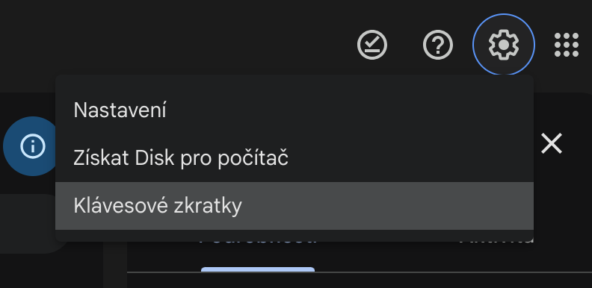Close the menu via the Settings gear icon
Image resolution: width=592 pixels, height=288 pixels.
point(504,45)
